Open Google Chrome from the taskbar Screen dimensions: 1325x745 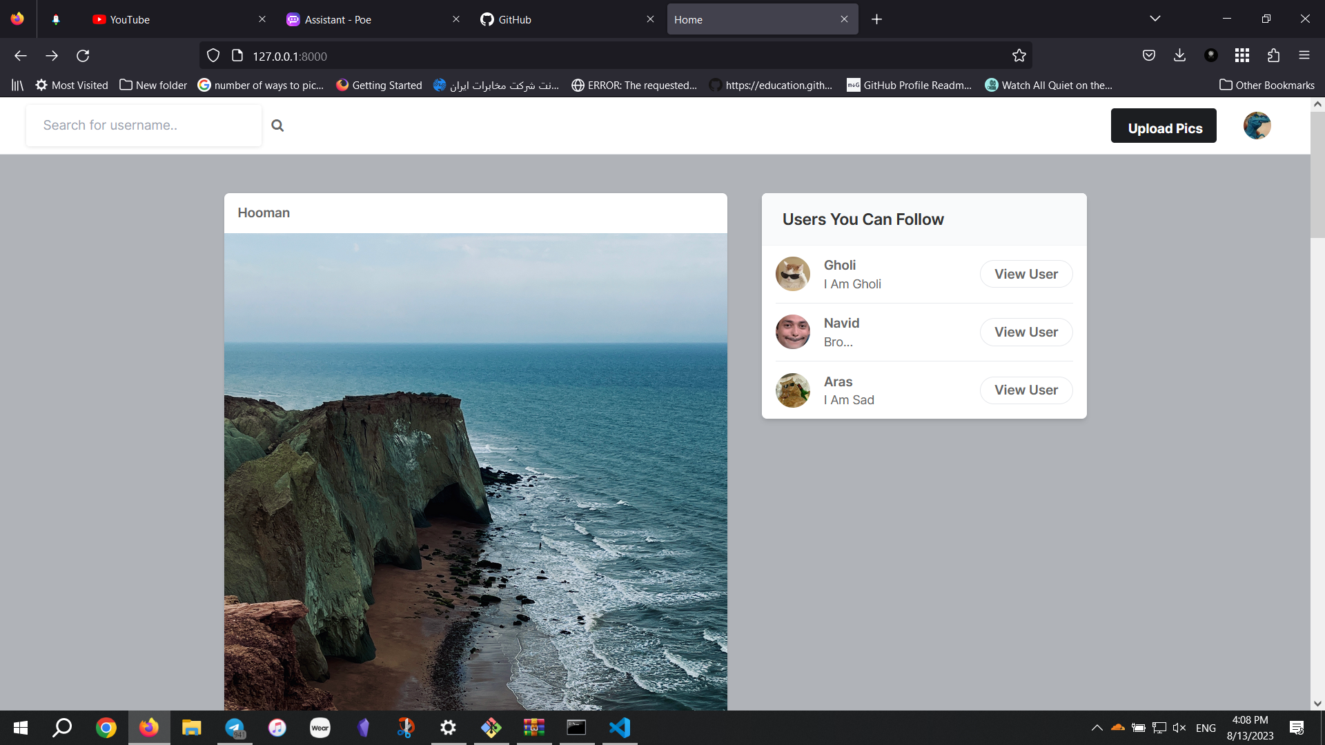(x=106, y=727)
